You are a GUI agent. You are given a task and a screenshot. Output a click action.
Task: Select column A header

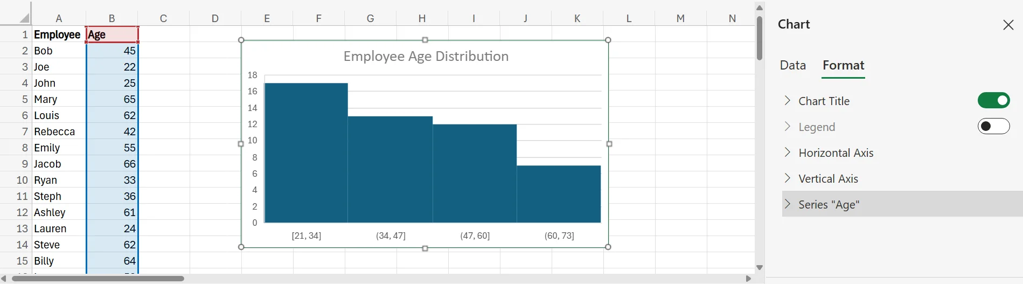coord(59,18)
